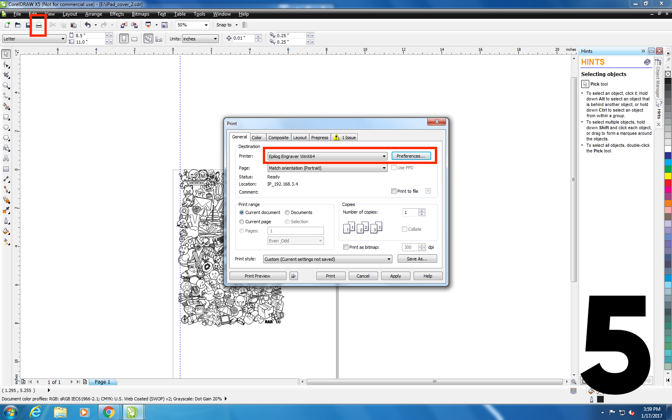Launch Google Chrome from the taskbar
Viewport: 672px width, 420px height.
click(109, 412)
